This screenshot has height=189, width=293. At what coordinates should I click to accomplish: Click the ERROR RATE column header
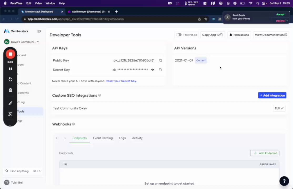[x=268, y=164]
